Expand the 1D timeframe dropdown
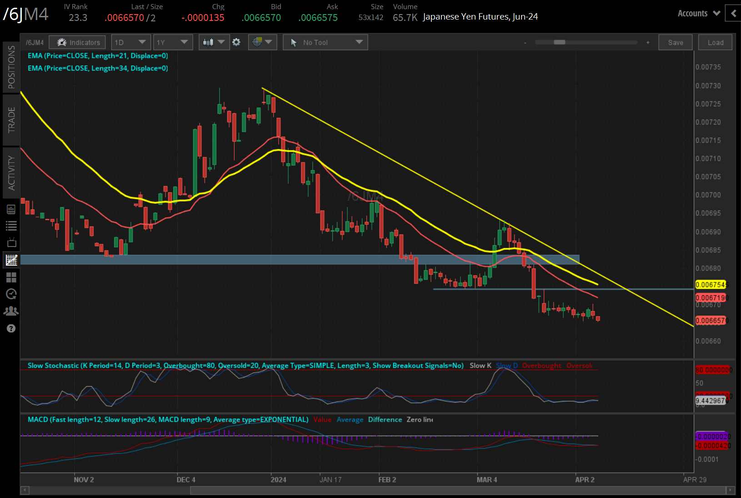This screenshot has width=741, height=498. pos(131,42)
